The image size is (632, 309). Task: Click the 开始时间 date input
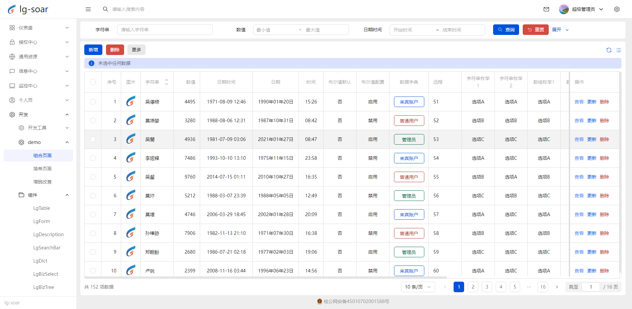(412, 30)
